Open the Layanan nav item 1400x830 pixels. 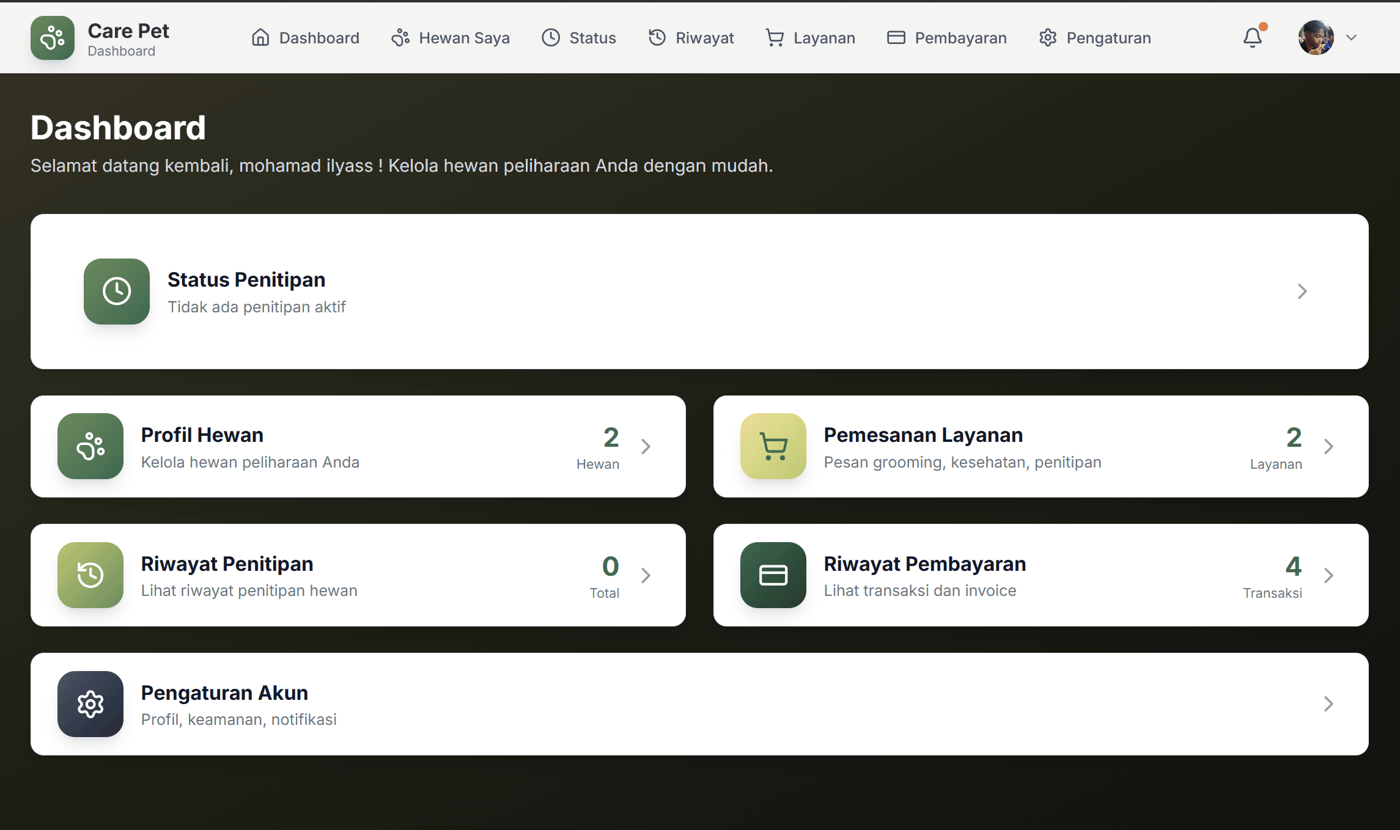(810, 38)
